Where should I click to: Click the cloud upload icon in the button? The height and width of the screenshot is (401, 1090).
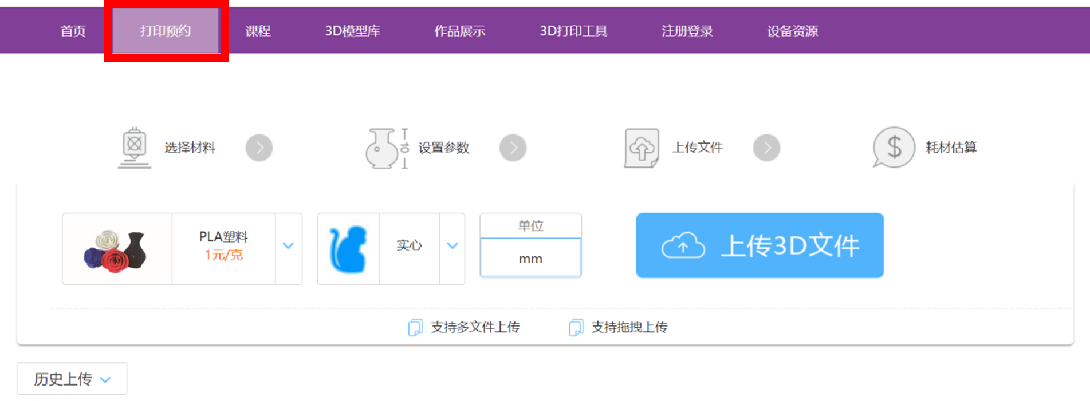[683, 246]
